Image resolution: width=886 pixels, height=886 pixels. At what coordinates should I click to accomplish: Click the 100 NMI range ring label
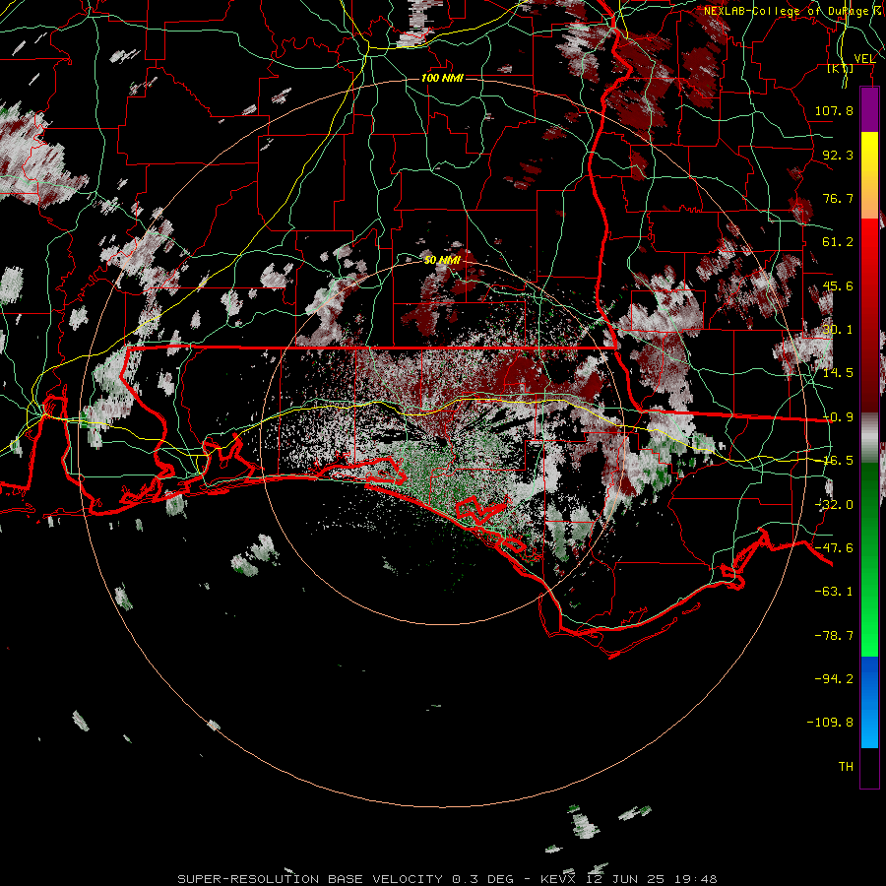click(442, 78)
